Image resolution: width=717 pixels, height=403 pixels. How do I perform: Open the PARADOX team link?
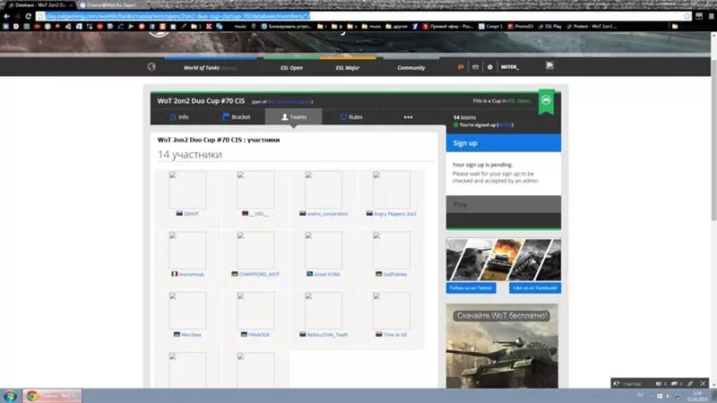[x=259, y=334]
